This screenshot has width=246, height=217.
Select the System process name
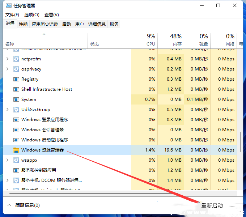click(29, 99)
